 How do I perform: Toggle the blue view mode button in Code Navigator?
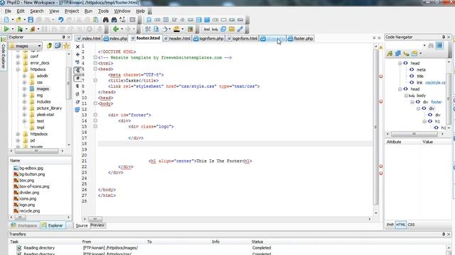[439, 45]
